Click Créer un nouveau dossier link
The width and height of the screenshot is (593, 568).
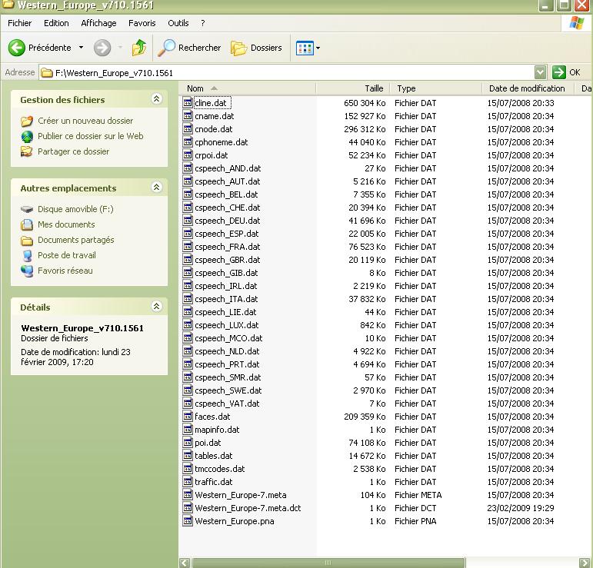(x=85, y=121)
